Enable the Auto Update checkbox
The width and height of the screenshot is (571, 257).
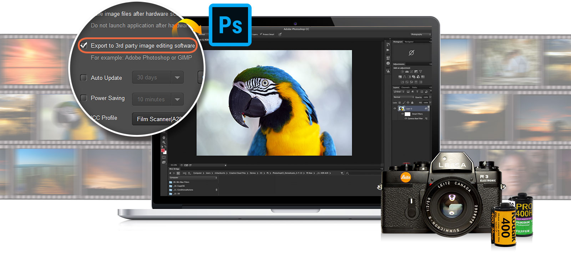pos(84,78)
